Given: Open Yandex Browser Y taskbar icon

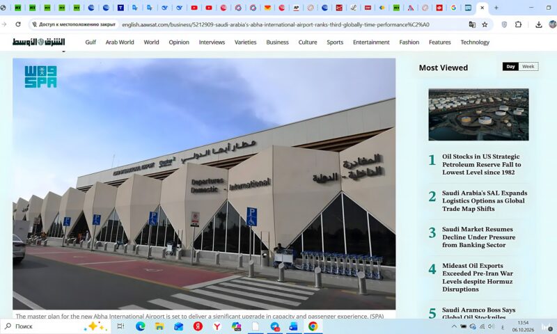Looking at the screenshot, I should [217, 326].
